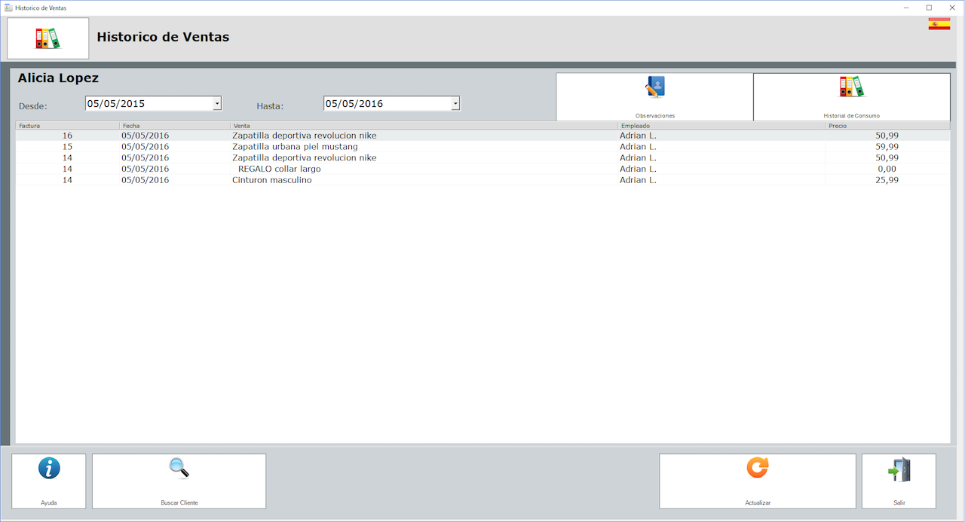This screenshot has height=522, width=965.
Task: Open Observaciones notebook icon
Action: (654, 88)
